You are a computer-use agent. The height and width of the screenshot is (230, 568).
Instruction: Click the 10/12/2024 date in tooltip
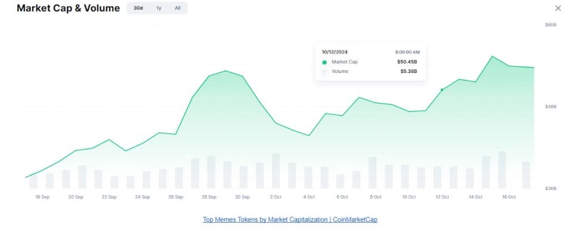(x=335, y=52)
